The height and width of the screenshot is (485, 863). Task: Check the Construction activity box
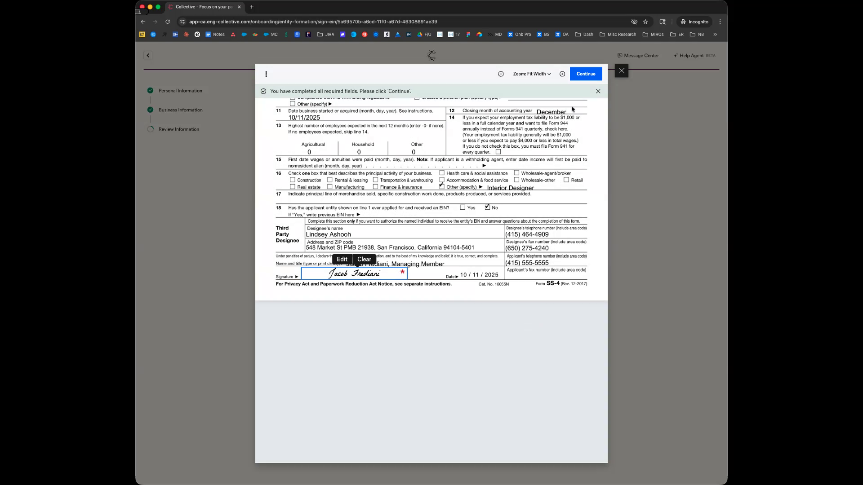coord(293,180)
